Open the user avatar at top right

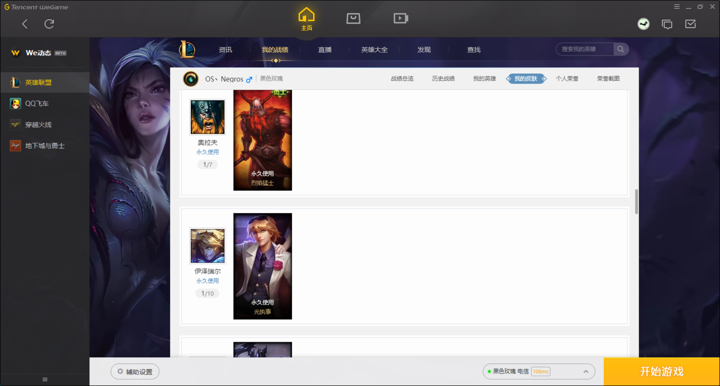(643, 24)
